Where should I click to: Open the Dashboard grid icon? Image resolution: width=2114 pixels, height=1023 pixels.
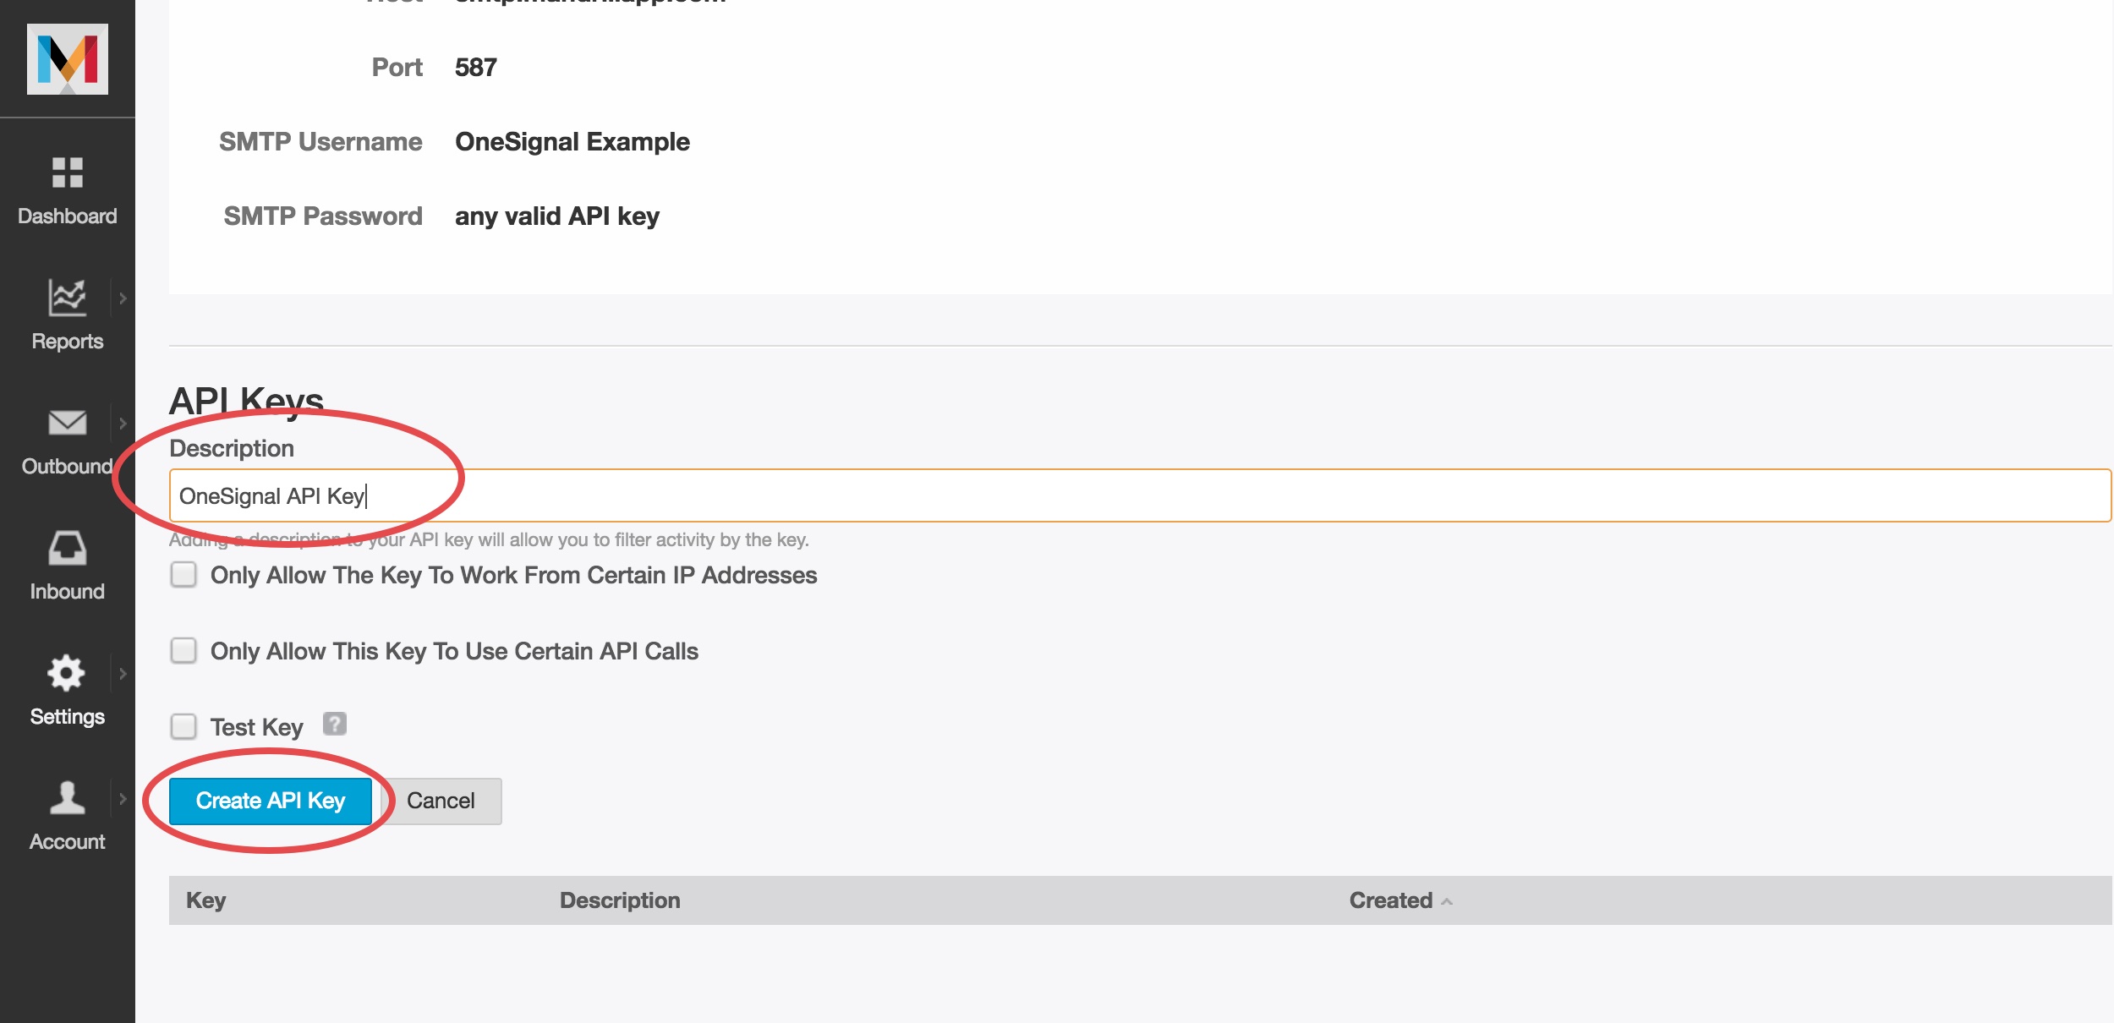tap(68, 172)
